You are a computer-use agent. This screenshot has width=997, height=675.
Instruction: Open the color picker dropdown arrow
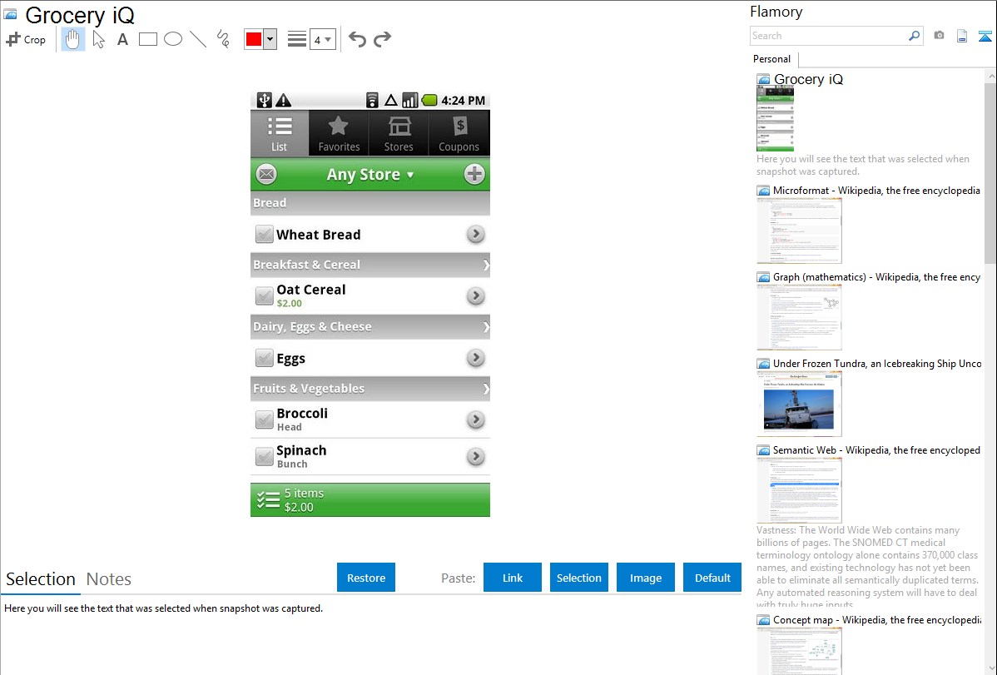coord(270,39)
